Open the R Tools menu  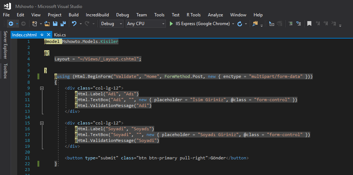[x=194, y=15]
